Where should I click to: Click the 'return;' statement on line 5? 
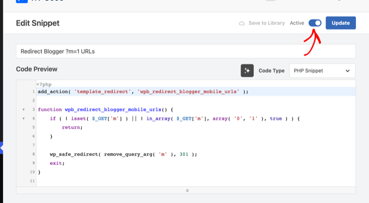(72, 128)
